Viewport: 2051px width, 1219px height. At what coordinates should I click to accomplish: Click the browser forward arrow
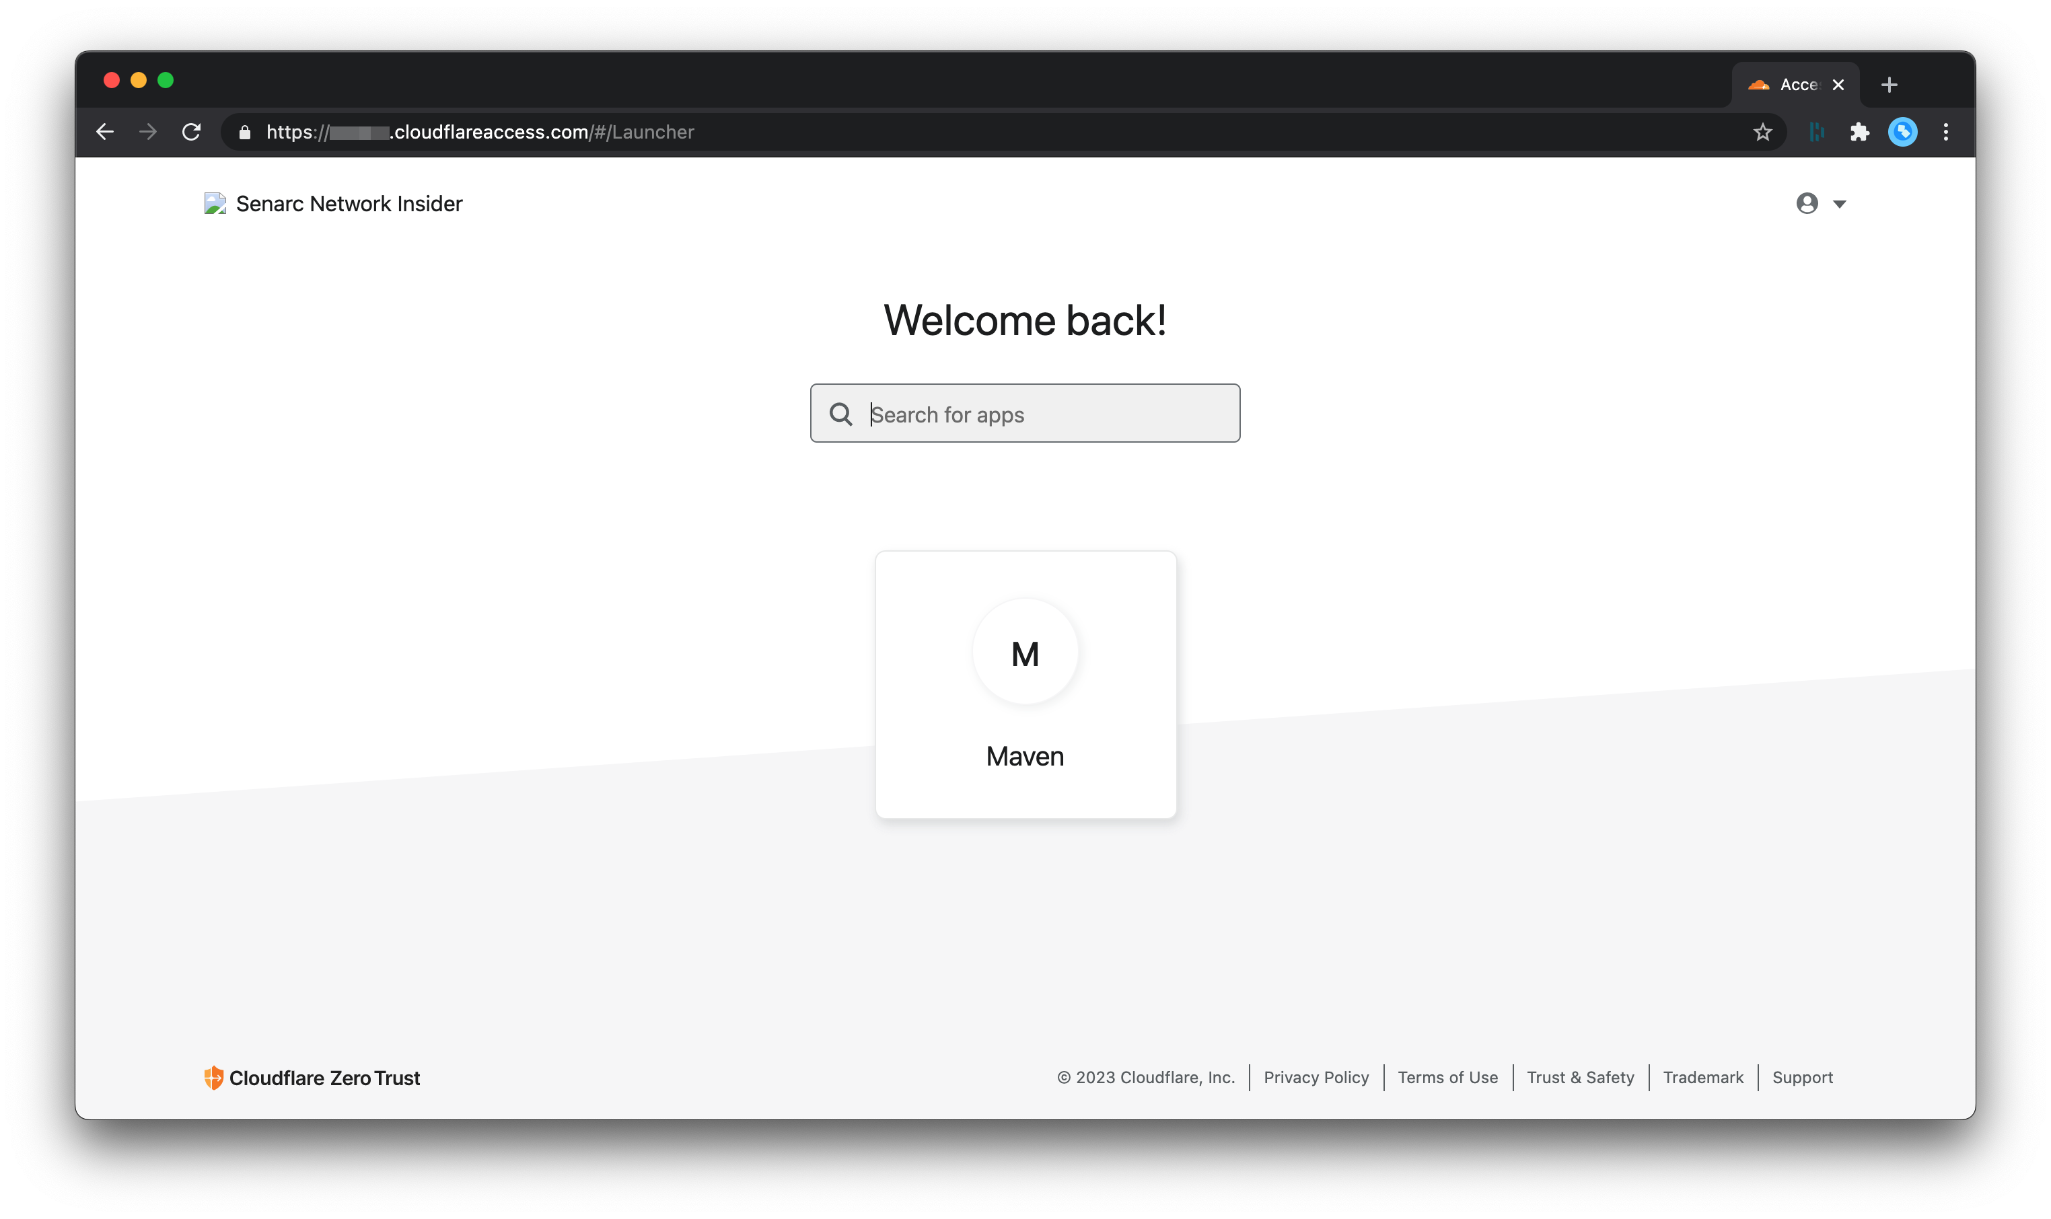pyautogui.click(x=148, y=131)
